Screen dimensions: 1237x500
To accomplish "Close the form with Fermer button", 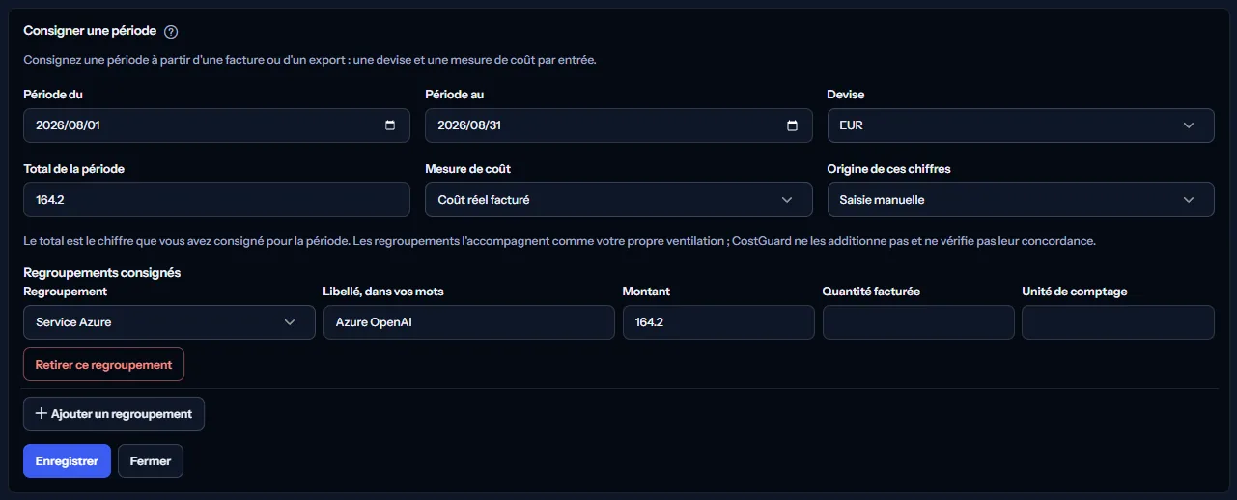I will pos(151,461).
